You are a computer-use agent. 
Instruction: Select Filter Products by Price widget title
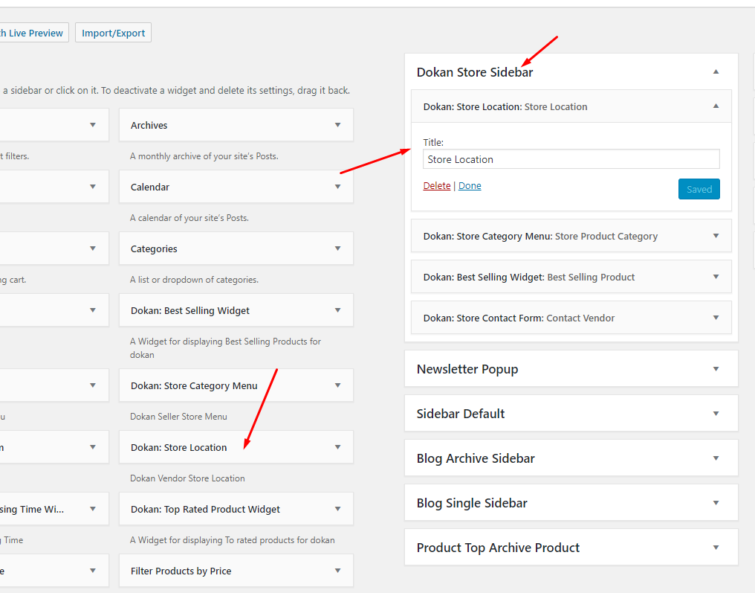click(x=181, y=571)
